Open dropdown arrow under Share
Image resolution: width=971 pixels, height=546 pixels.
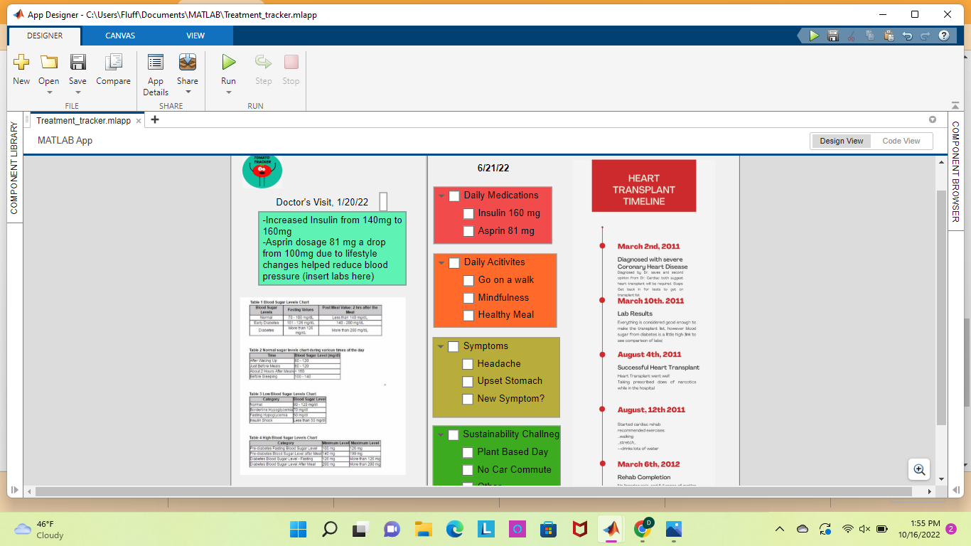(x=188, y=92)
